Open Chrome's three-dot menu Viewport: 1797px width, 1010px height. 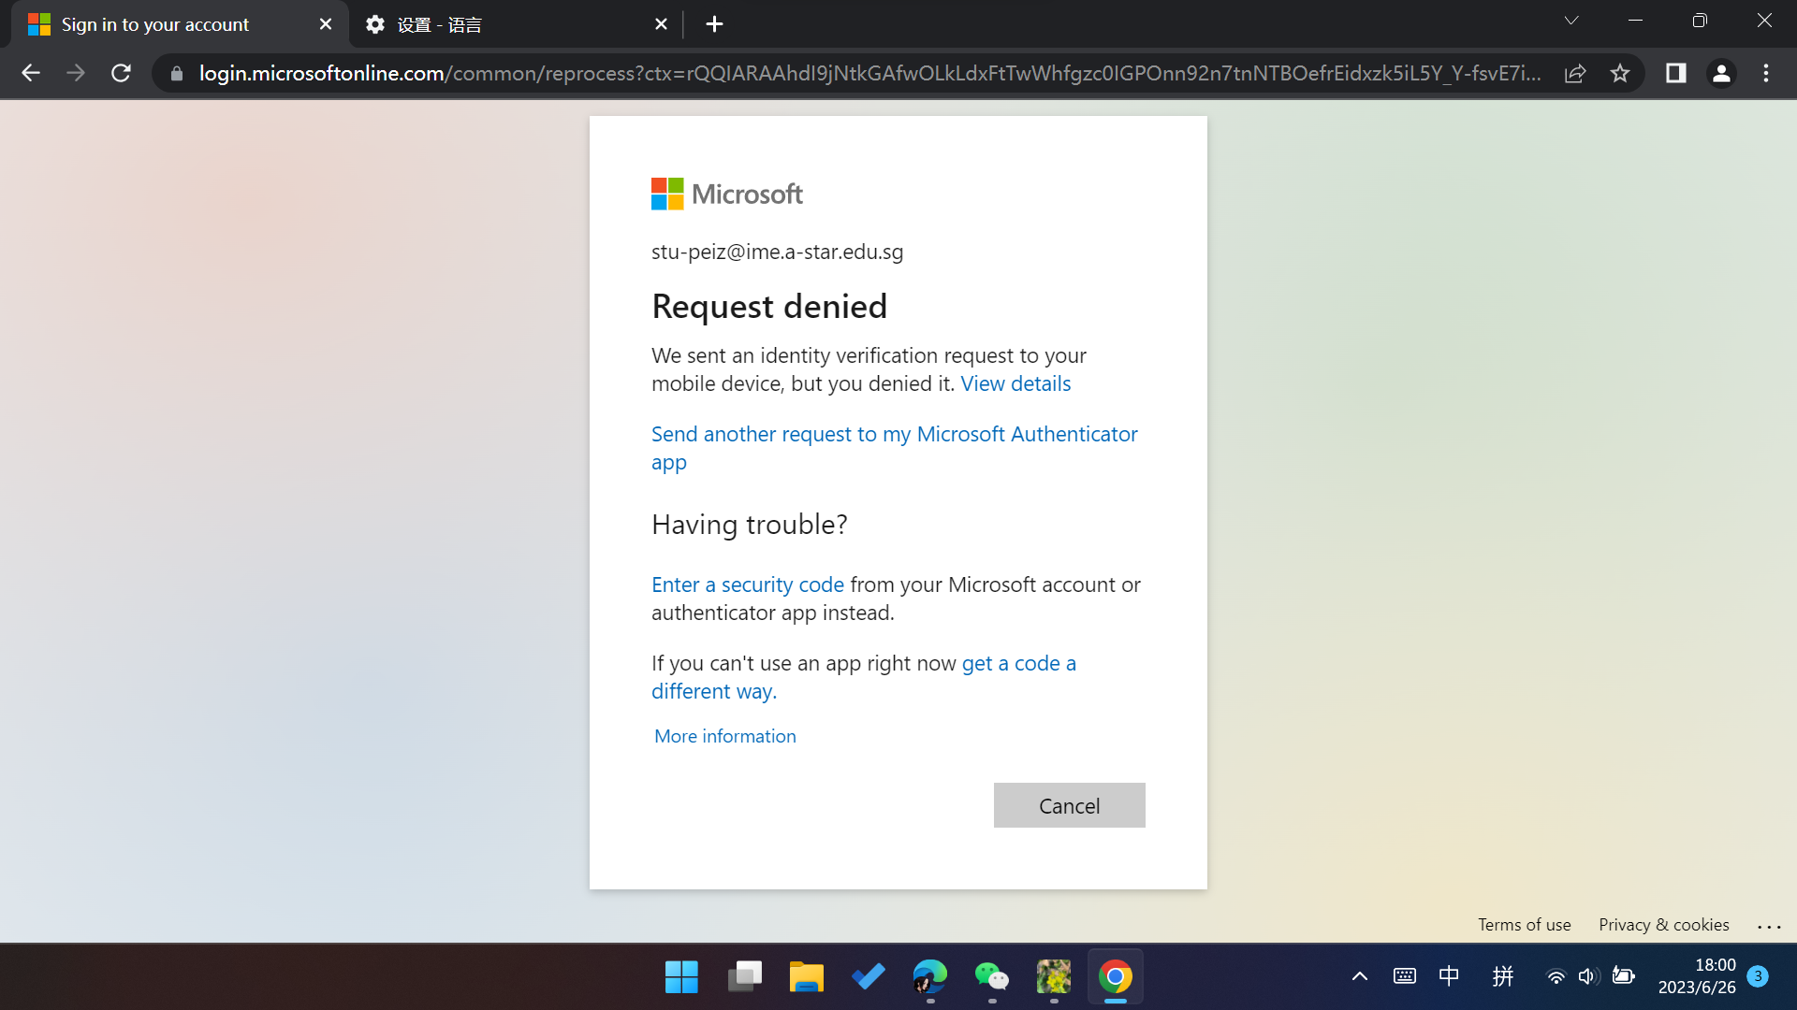tap(1766, 73)
